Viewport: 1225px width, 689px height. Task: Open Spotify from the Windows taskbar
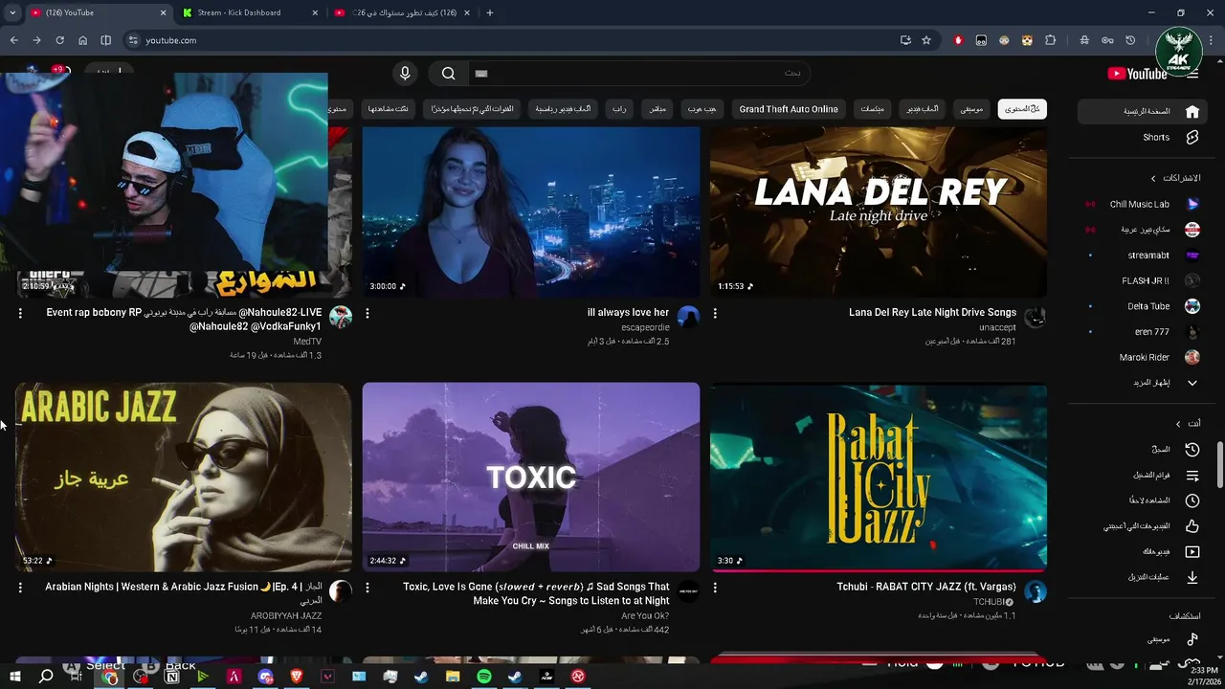click(x=484, y=677)
